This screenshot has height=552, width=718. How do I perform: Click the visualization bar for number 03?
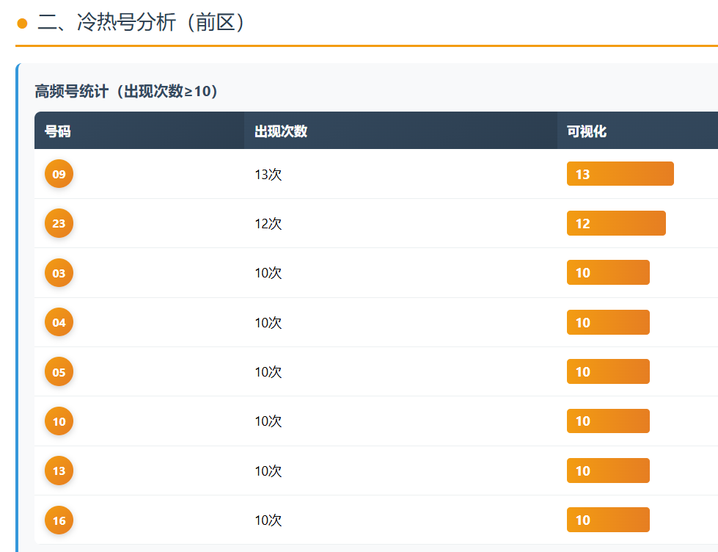point(608,273)
